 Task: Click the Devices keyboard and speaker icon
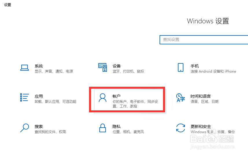tap(103, 67)
